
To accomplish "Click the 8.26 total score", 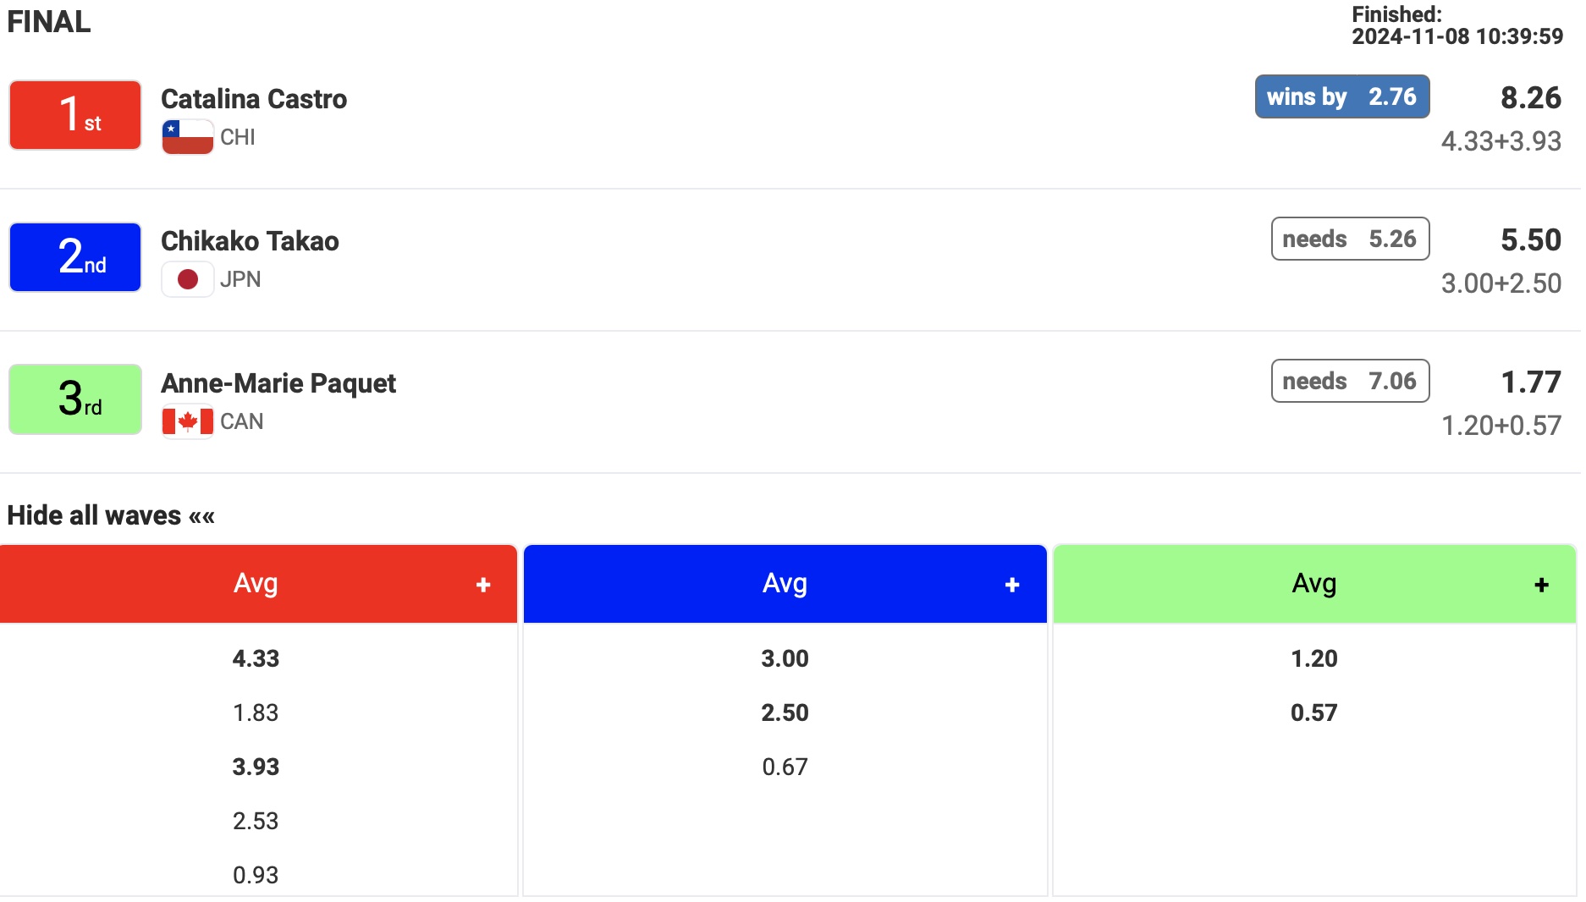I will click(x=1530, y=98).
